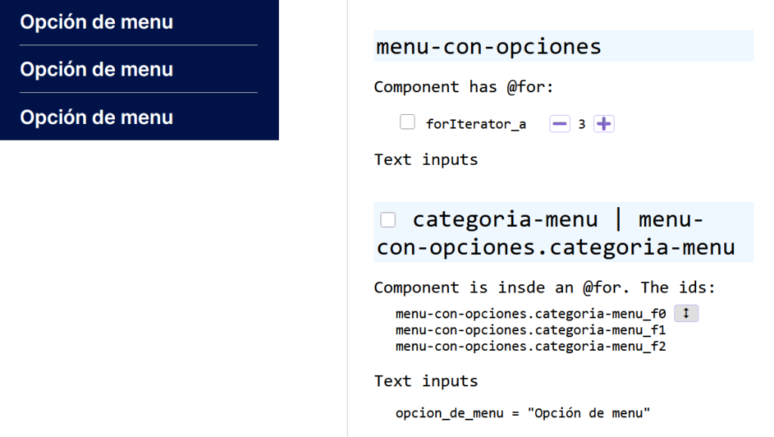This screenshot has width=774, height=437.
Task: Select the id menu-con-opciones.categoria-menu_f0
Action: 530,314
